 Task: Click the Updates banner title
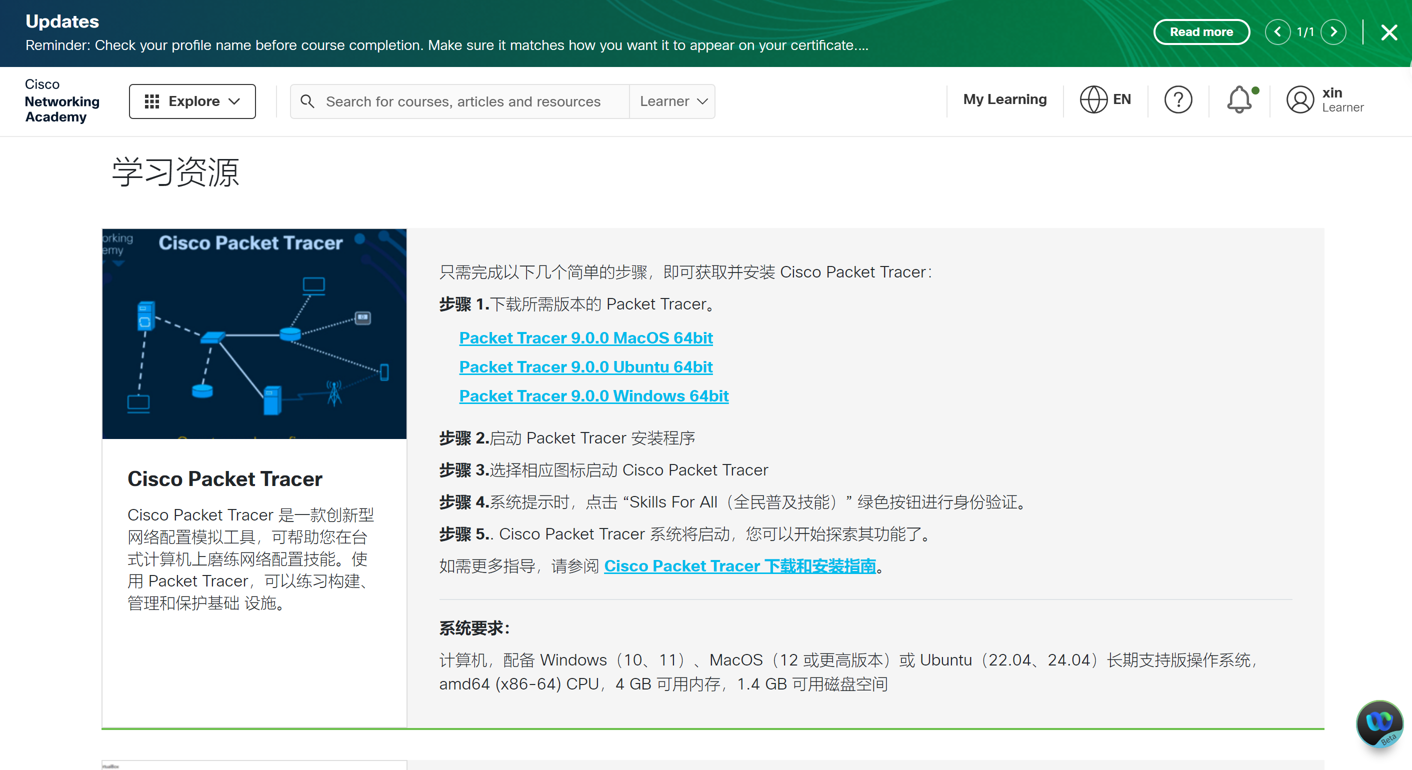[x=62, y=21]
